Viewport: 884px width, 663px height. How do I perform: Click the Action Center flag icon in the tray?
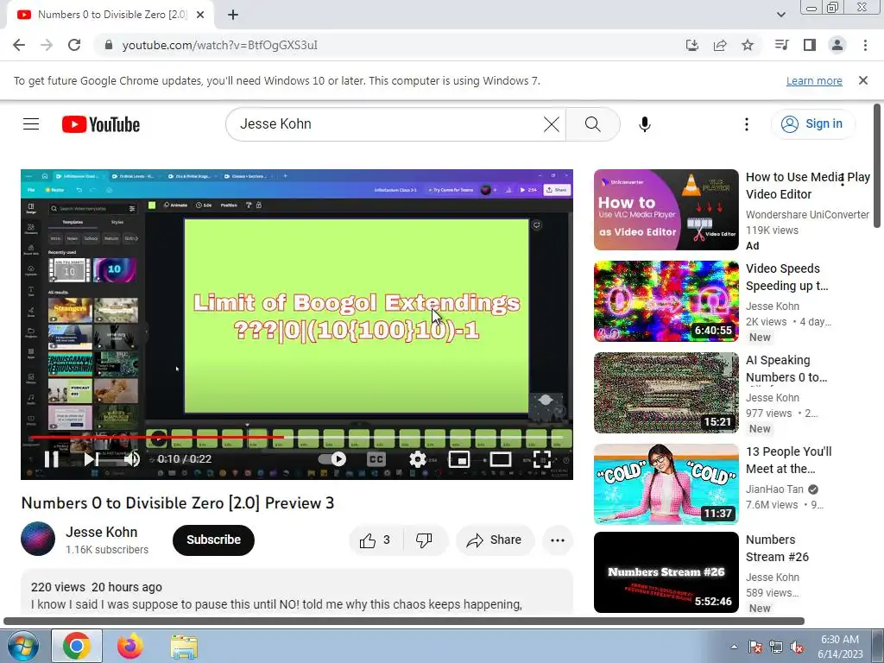coord(755,647)
